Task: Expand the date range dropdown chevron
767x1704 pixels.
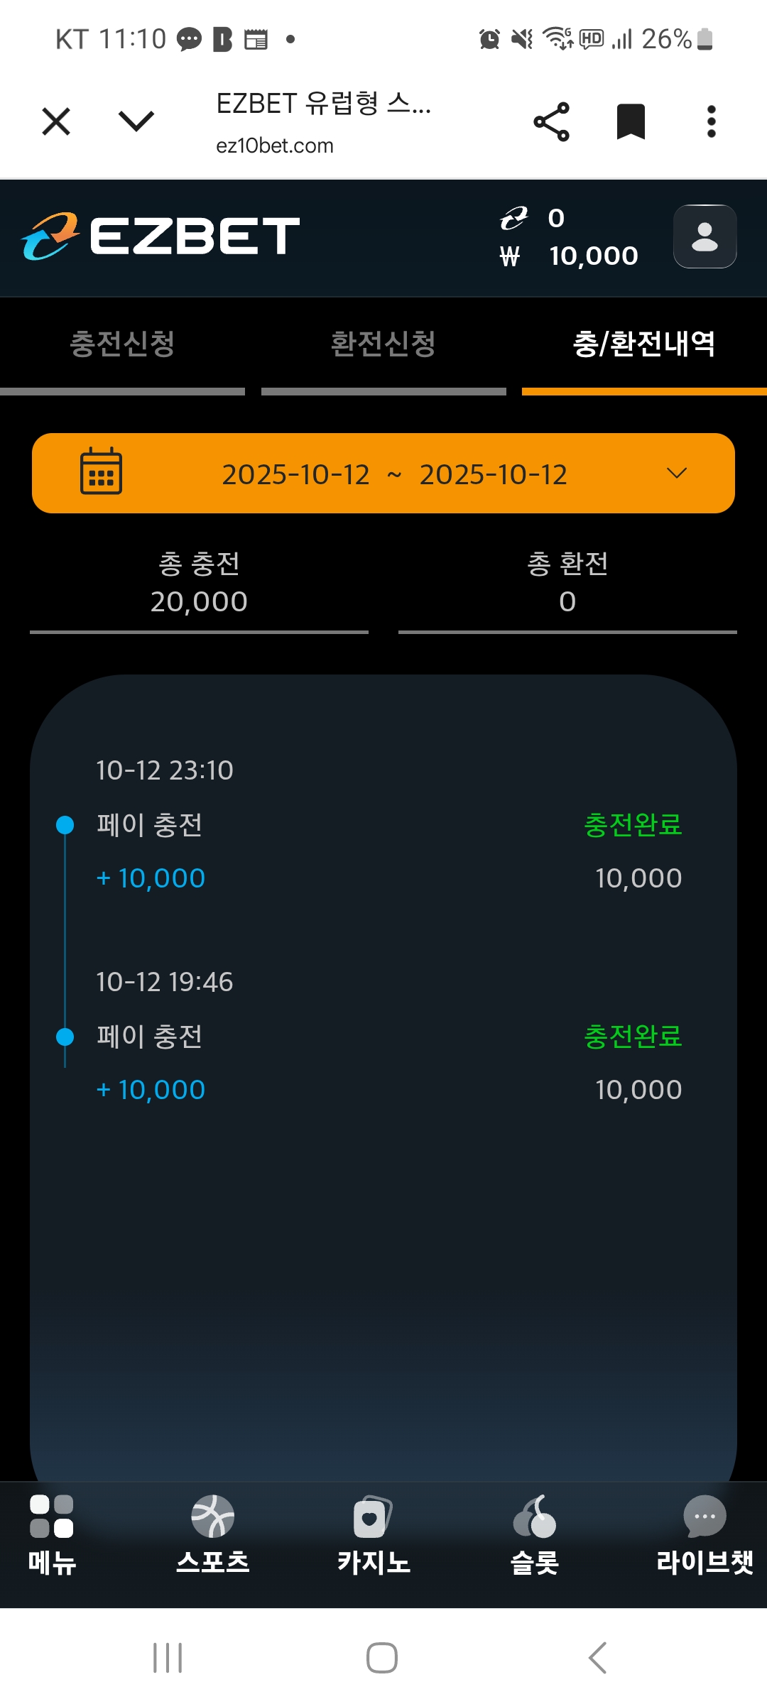Action: click(677, 473)
